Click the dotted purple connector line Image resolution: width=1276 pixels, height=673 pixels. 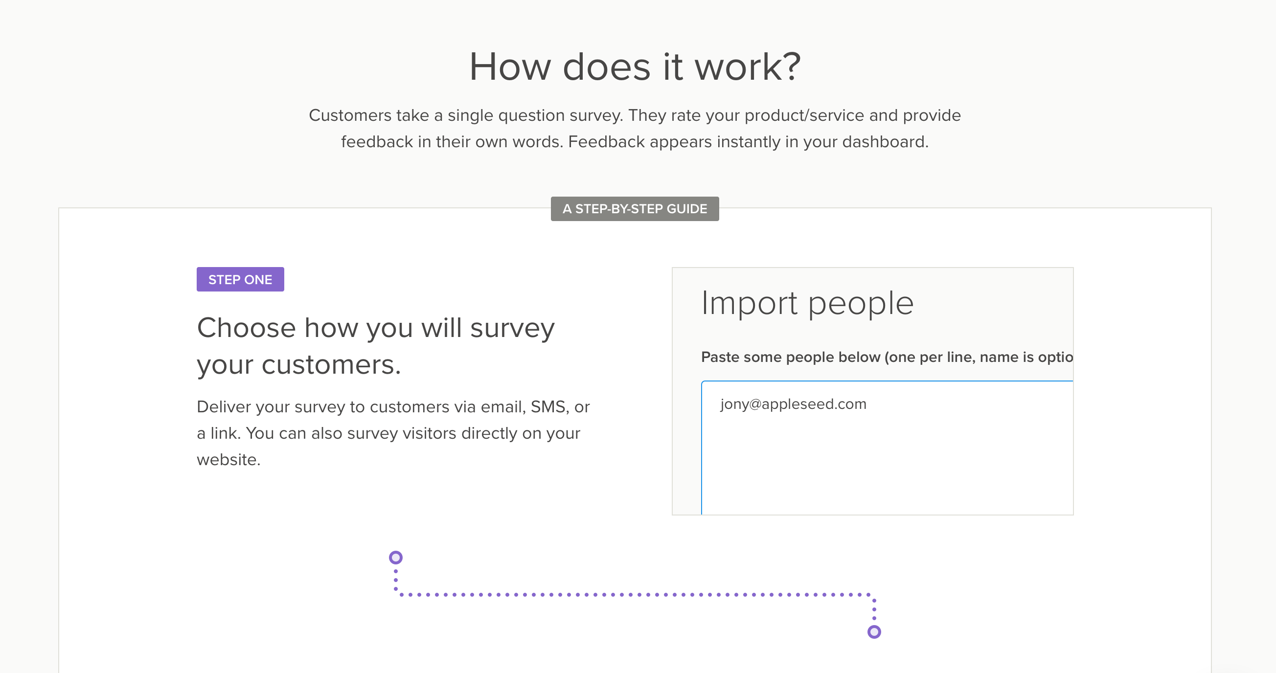tap(635, 594)
